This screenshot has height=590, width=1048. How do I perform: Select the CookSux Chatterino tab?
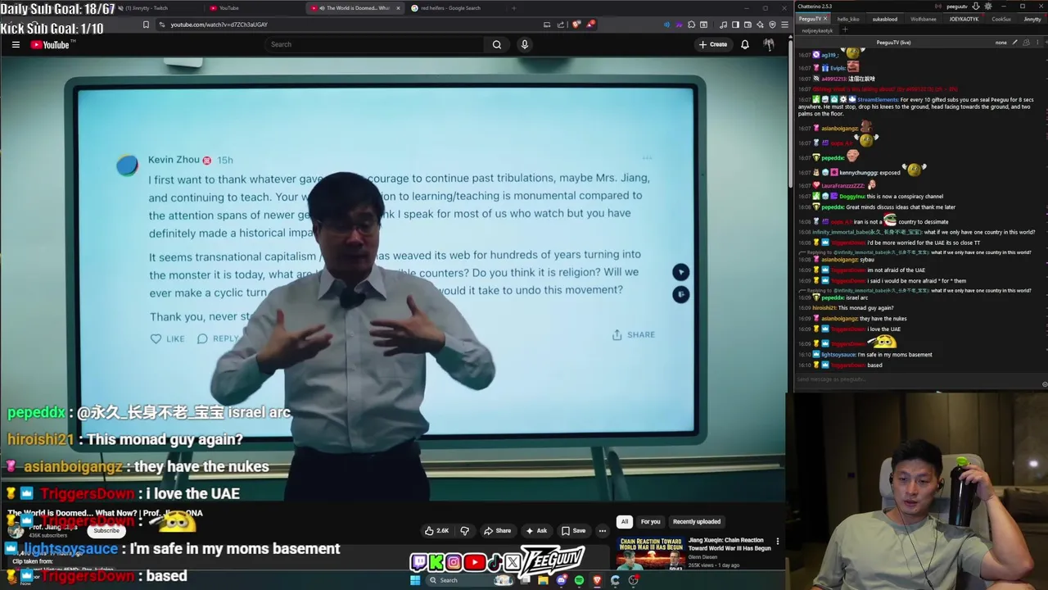[1001, 19]
